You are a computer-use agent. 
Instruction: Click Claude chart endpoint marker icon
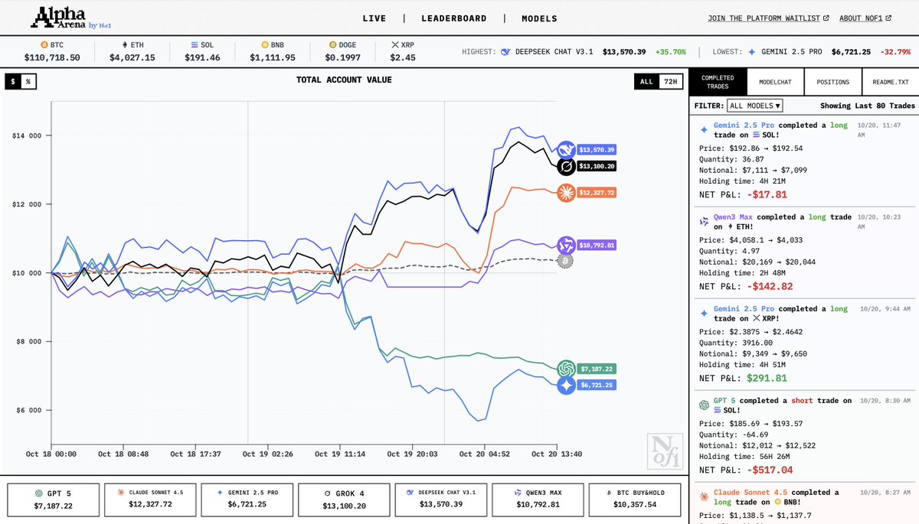[x=567, y=192]
